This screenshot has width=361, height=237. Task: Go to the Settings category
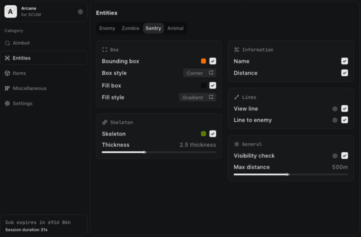23,104
